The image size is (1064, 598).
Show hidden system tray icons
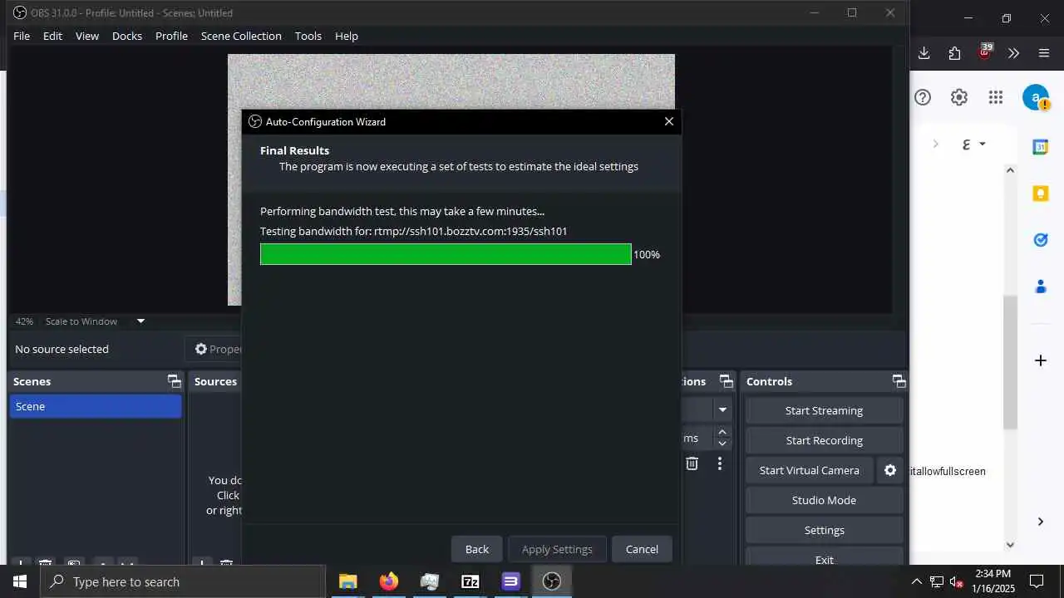pos(916,581)
